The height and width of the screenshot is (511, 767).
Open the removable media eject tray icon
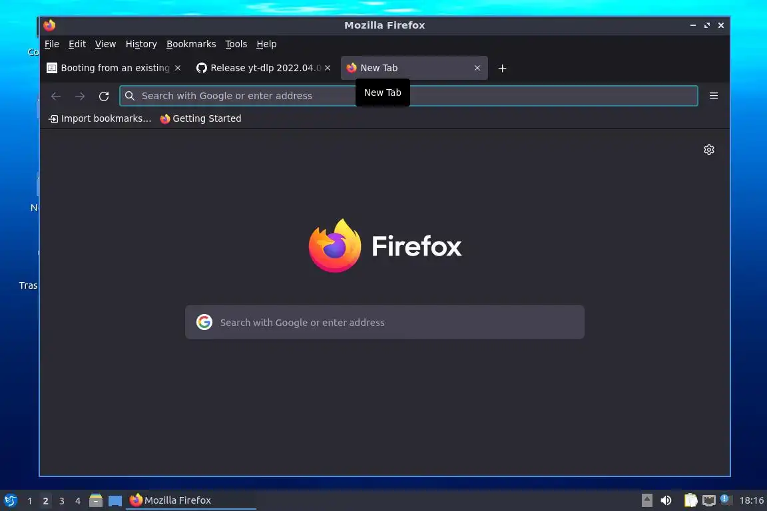[x=647, y=500]
